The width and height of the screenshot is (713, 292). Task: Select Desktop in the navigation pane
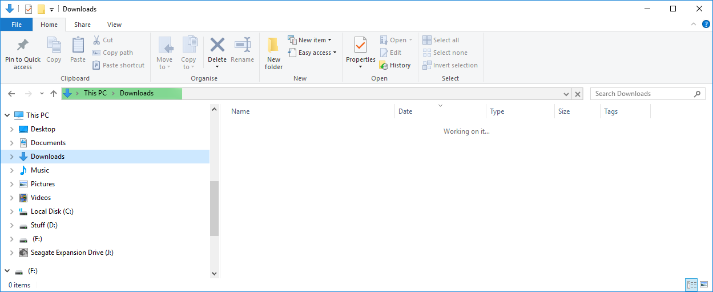43,129
